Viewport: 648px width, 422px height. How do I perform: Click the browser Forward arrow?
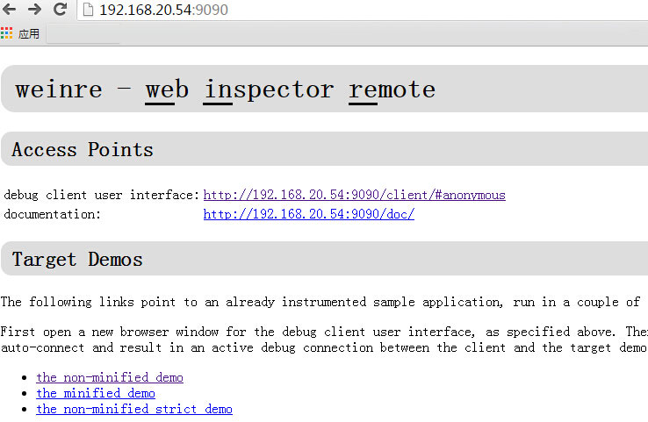tap(35, 9)
